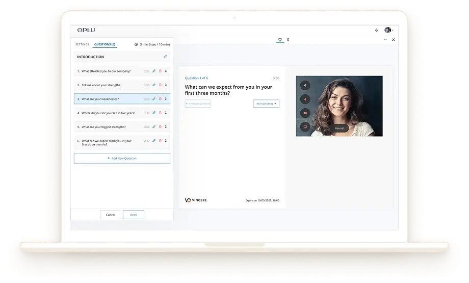This screenshot has width=469, height=283.
Task: Select the Questions (6) tab
Action: (x=105, y=44)
